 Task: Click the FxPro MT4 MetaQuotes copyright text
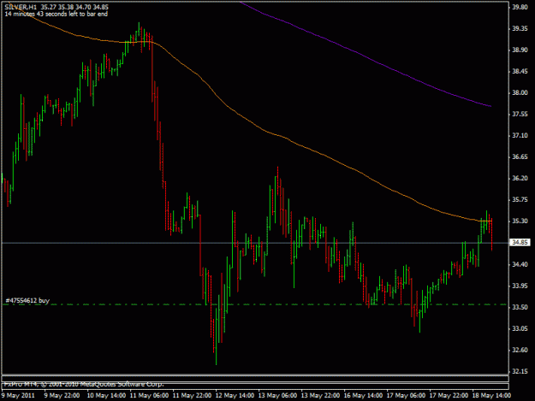point(84,384)
